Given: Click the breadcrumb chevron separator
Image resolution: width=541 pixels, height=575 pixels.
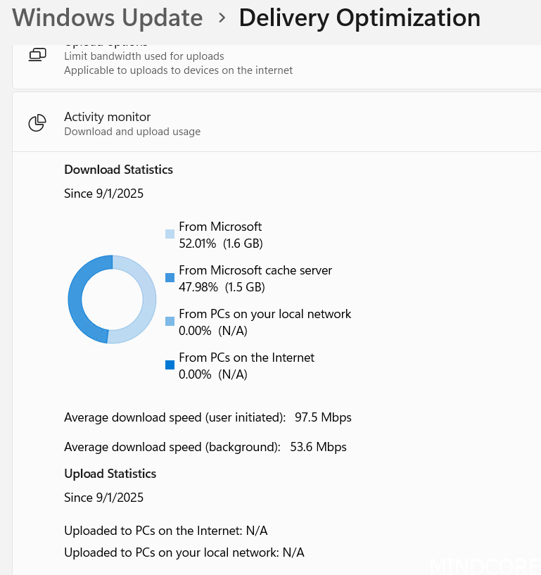Looking at the screenshot, I should (x=222, y=18).
